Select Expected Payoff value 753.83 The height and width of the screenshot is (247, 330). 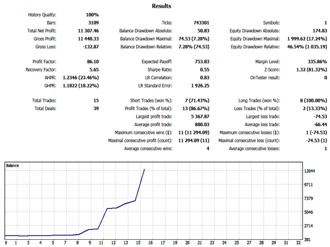202,62
